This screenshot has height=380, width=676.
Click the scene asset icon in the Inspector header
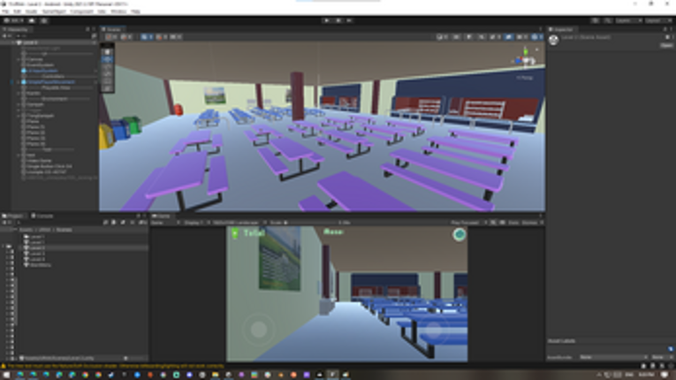(553, 40)
